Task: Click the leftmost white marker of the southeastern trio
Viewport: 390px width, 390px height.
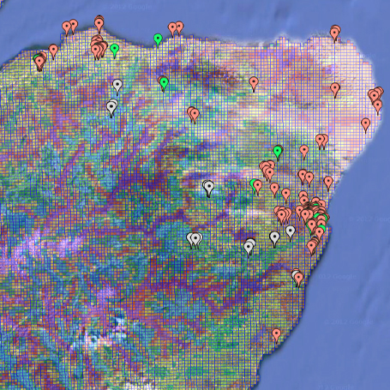Action: [249, 247]
